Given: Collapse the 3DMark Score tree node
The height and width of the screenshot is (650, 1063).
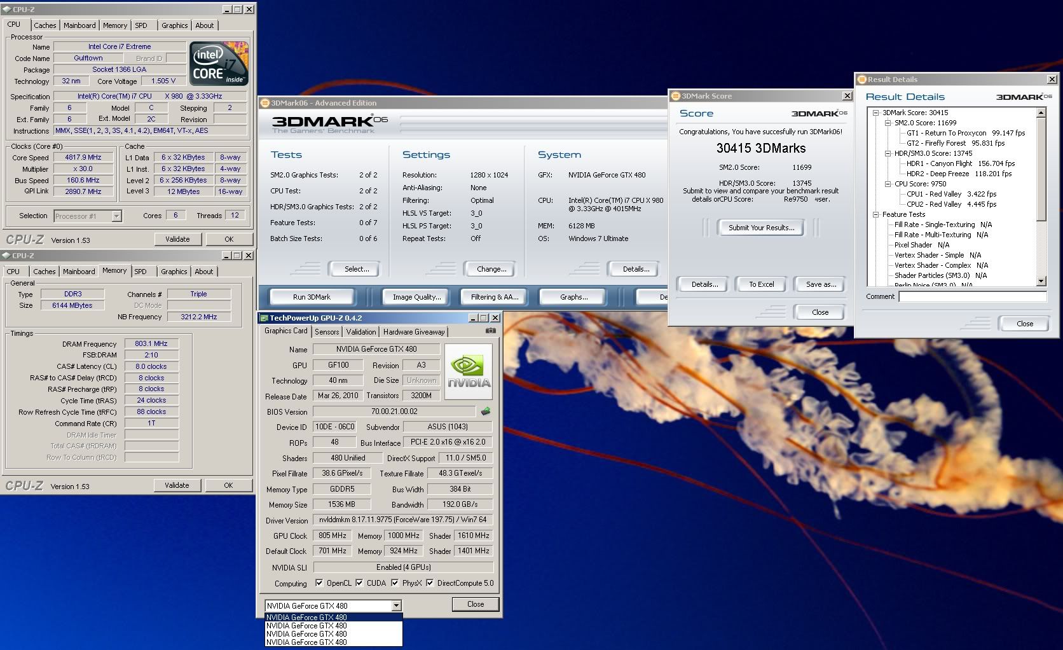Looking at the screenshot, I should tap(875, 113).
